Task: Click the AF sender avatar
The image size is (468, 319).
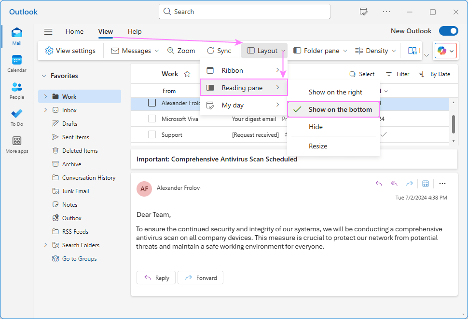Action: [x=144, y=189]
